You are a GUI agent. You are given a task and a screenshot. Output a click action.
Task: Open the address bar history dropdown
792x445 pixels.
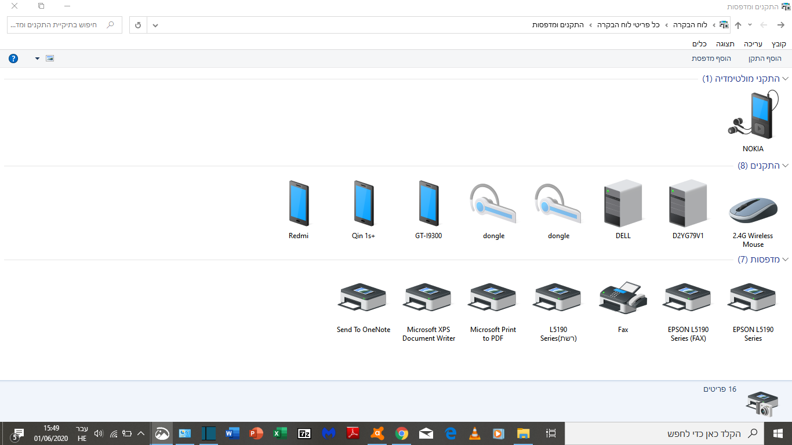point(155,25)
